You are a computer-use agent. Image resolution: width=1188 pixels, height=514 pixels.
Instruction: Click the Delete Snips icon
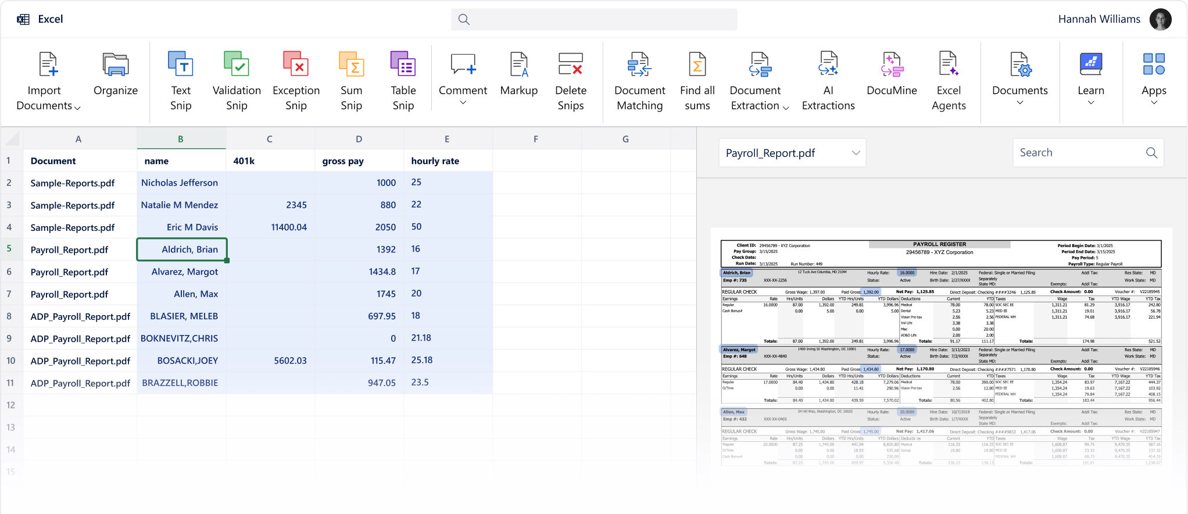click(x=570, y=64)
